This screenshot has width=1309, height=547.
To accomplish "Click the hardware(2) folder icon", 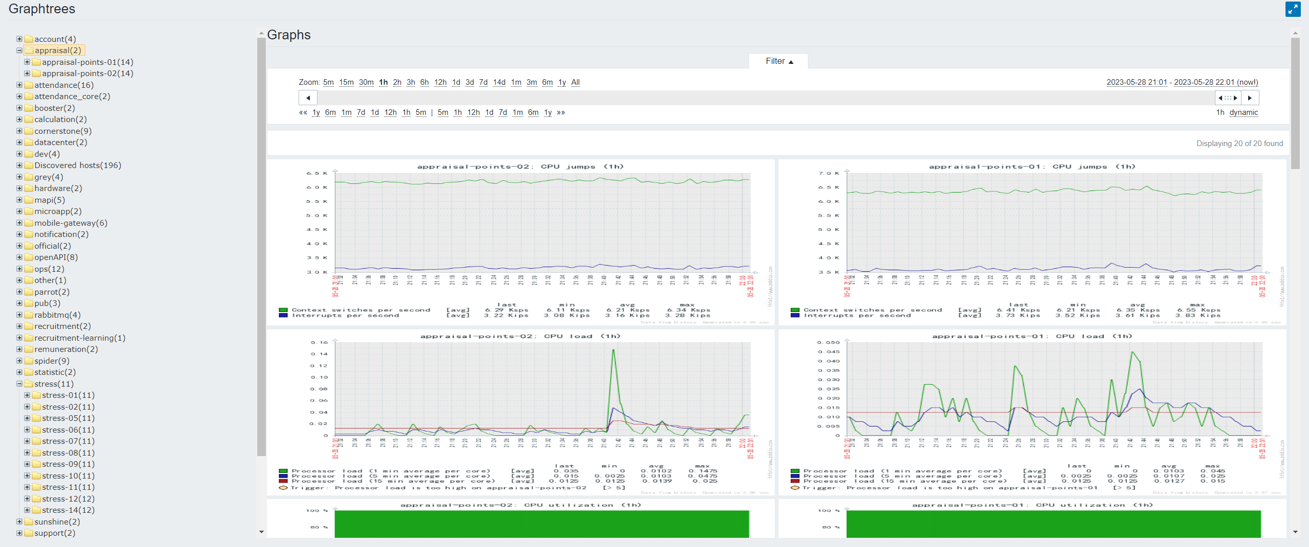I will (29, 188).
